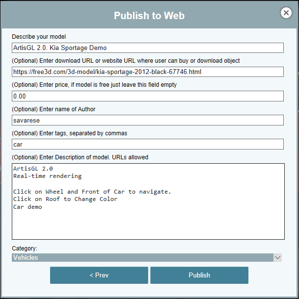Click the Publish button
299x299 pixels.
(x=199, y=275)
